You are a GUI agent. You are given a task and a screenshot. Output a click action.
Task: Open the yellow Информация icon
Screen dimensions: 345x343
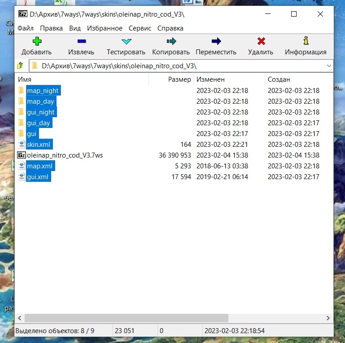click(x=306, y=42)
